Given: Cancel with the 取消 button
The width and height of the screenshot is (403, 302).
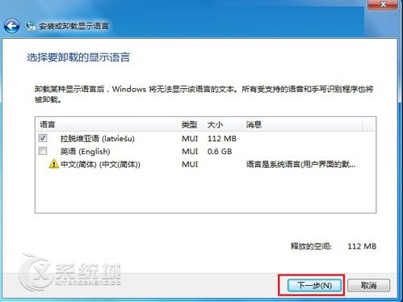Looking at the screenshot, I should (368, 285).
